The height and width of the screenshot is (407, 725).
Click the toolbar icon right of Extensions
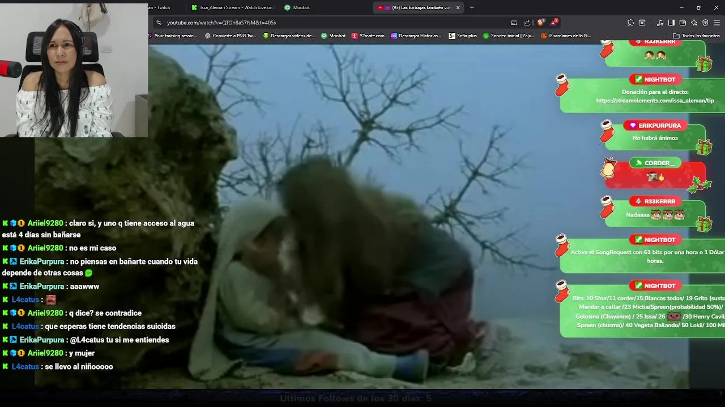pyautogui.click(x=642, y=23)
